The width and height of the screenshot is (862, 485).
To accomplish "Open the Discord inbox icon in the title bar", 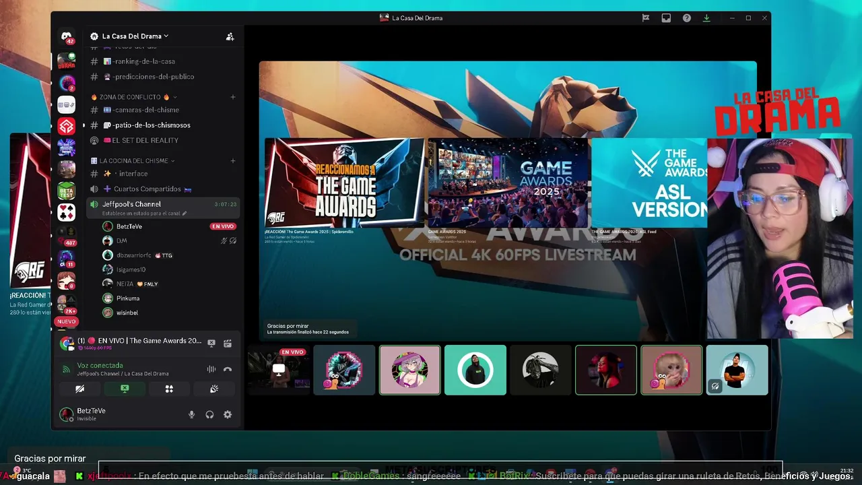I will click(x=666, y=18).
